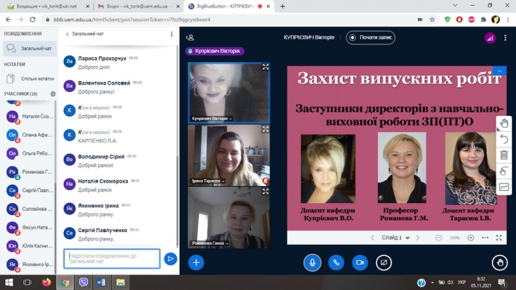Open a new browser tab plus

point(283,6)
